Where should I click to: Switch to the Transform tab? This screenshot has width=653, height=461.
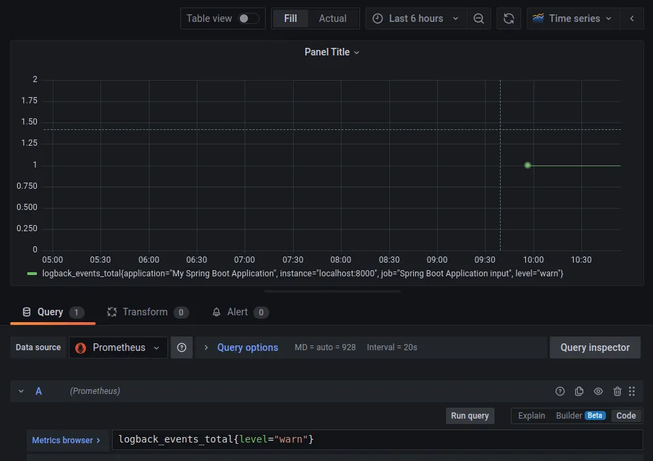pyautogui.click(x=148, y=312)
